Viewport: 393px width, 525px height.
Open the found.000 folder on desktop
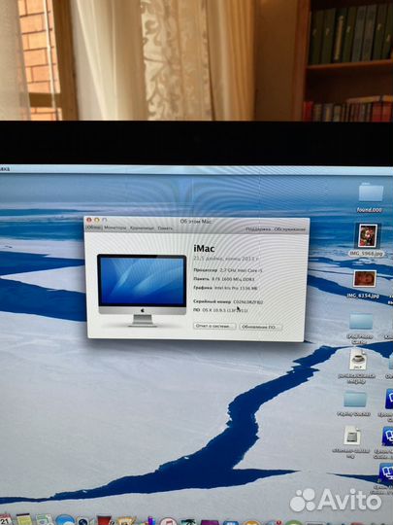371,192
